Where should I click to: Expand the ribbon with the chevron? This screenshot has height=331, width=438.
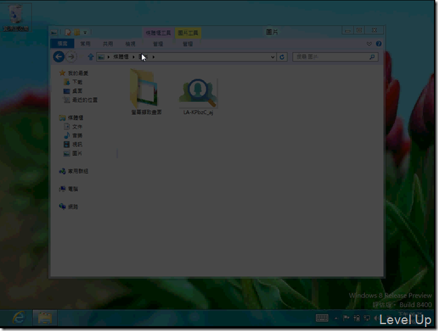pos(369,44)
